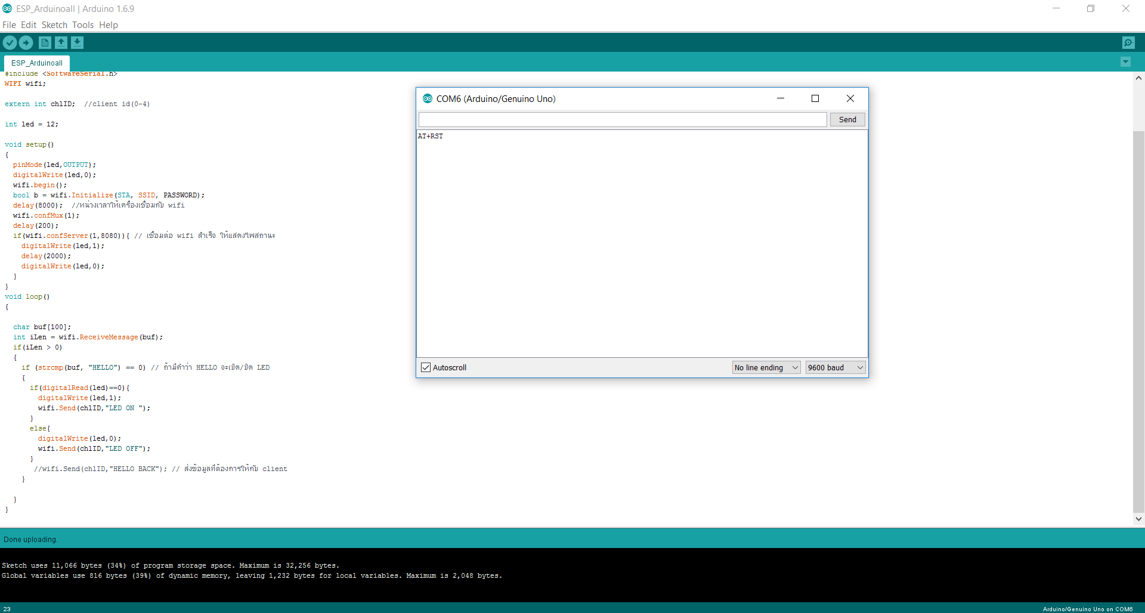Click the editor scrollbar down arrow
1145x613 pixels.
[x=1138, y=519]
